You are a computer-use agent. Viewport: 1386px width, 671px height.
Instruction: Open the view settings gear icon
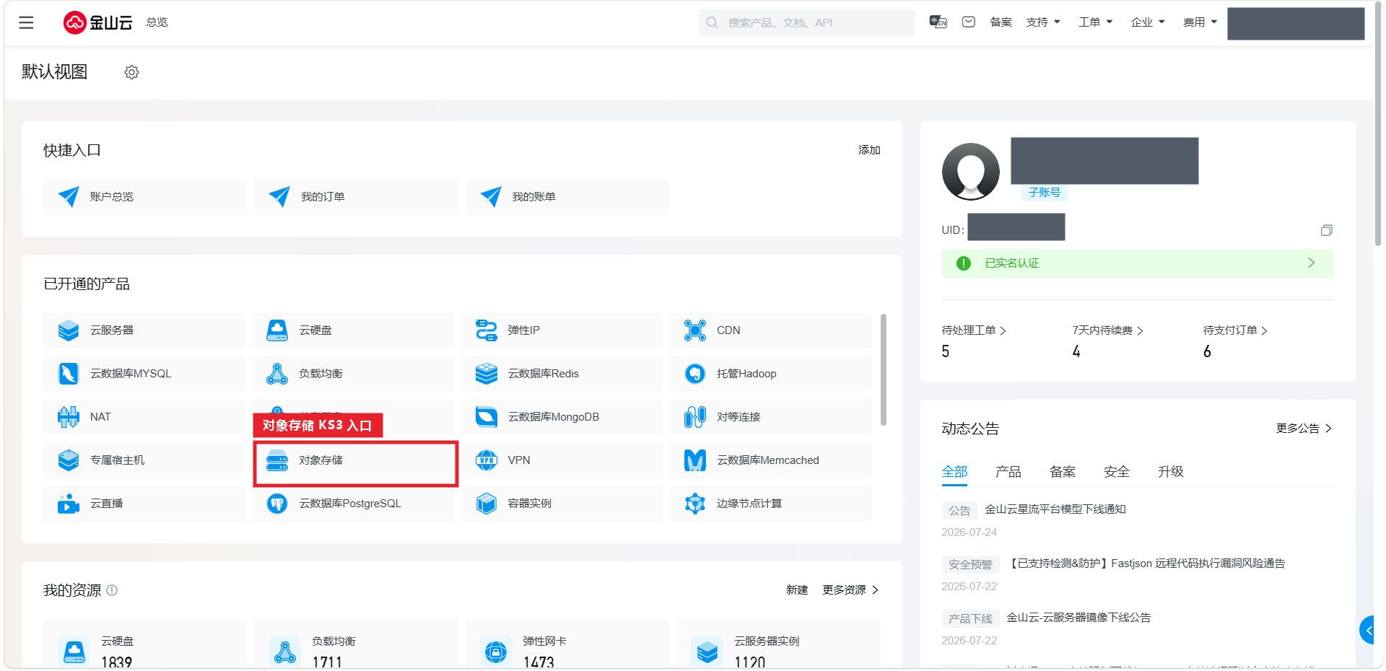131,72
